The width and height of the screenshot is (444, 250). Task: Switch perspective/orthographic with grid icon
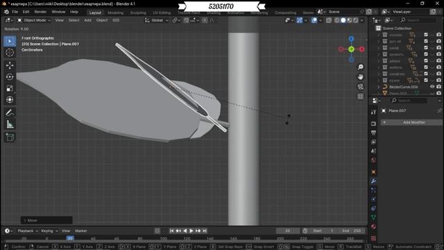point(361,97)
